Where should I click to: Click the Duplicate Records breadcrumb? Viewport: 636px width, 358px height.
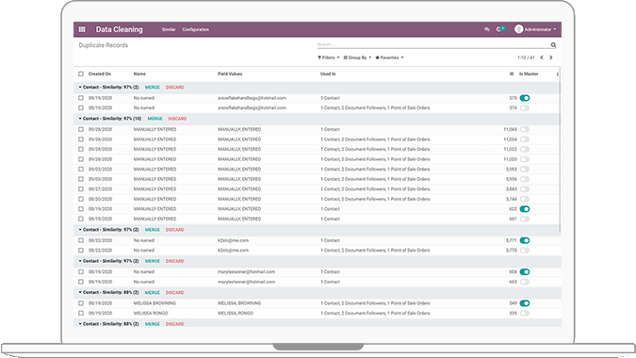click(x=104, y=45)
